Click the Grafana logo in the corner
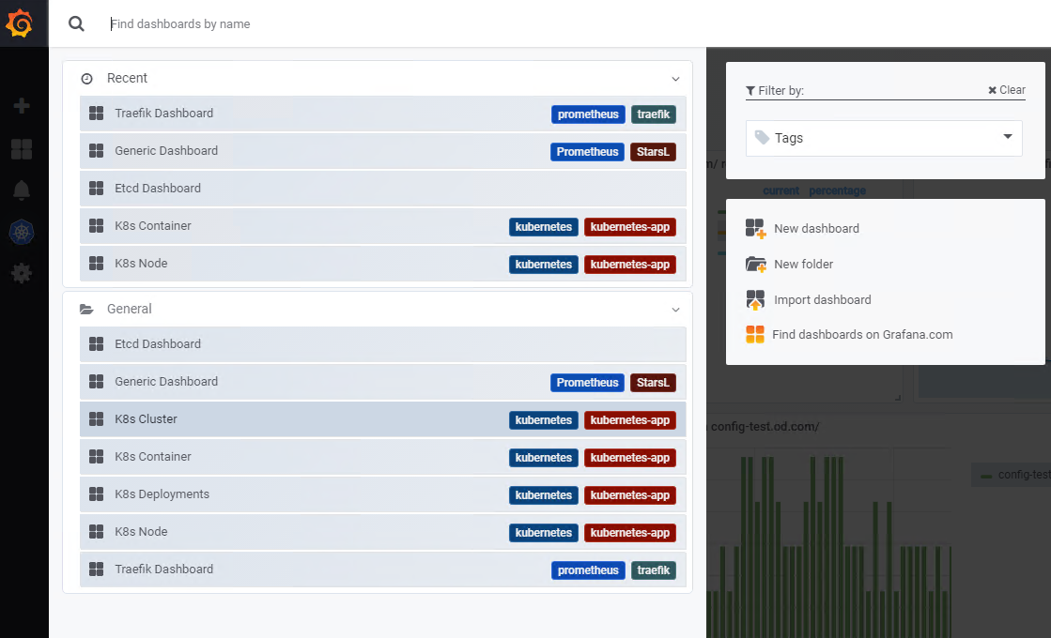The image size is (1051, 638). [21, 23]
